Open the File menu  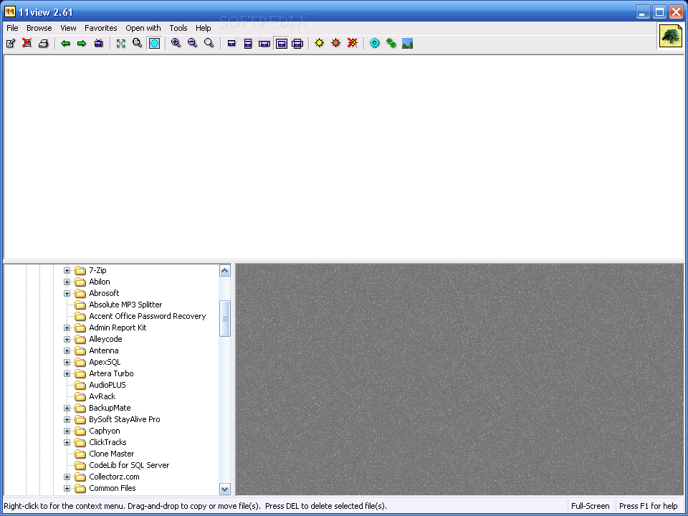point(12,28)
